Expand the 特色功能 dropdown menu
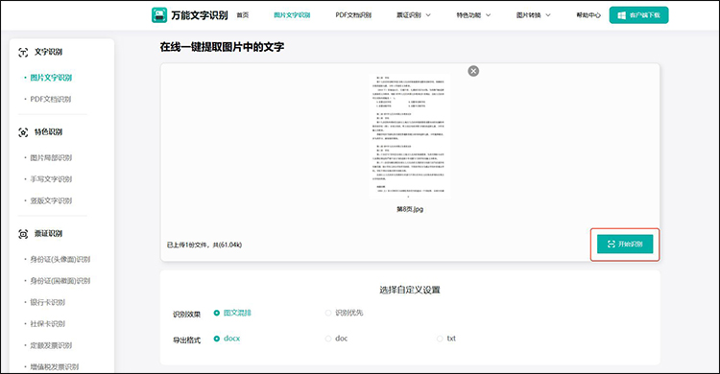720x374 pixels. click(473, 15)
